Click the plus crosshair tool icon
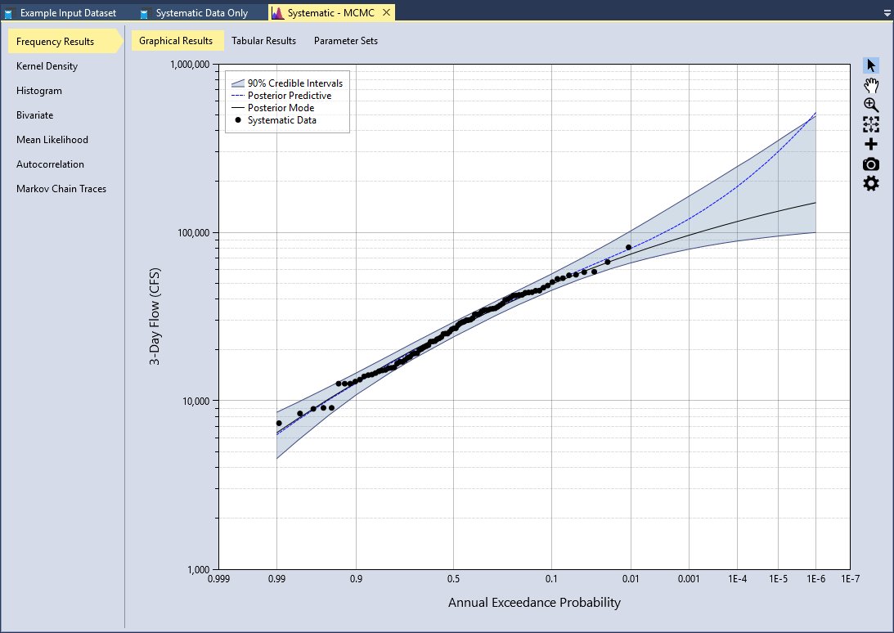The height and width of the screenshot is (633, 894). tap(871, 144)
